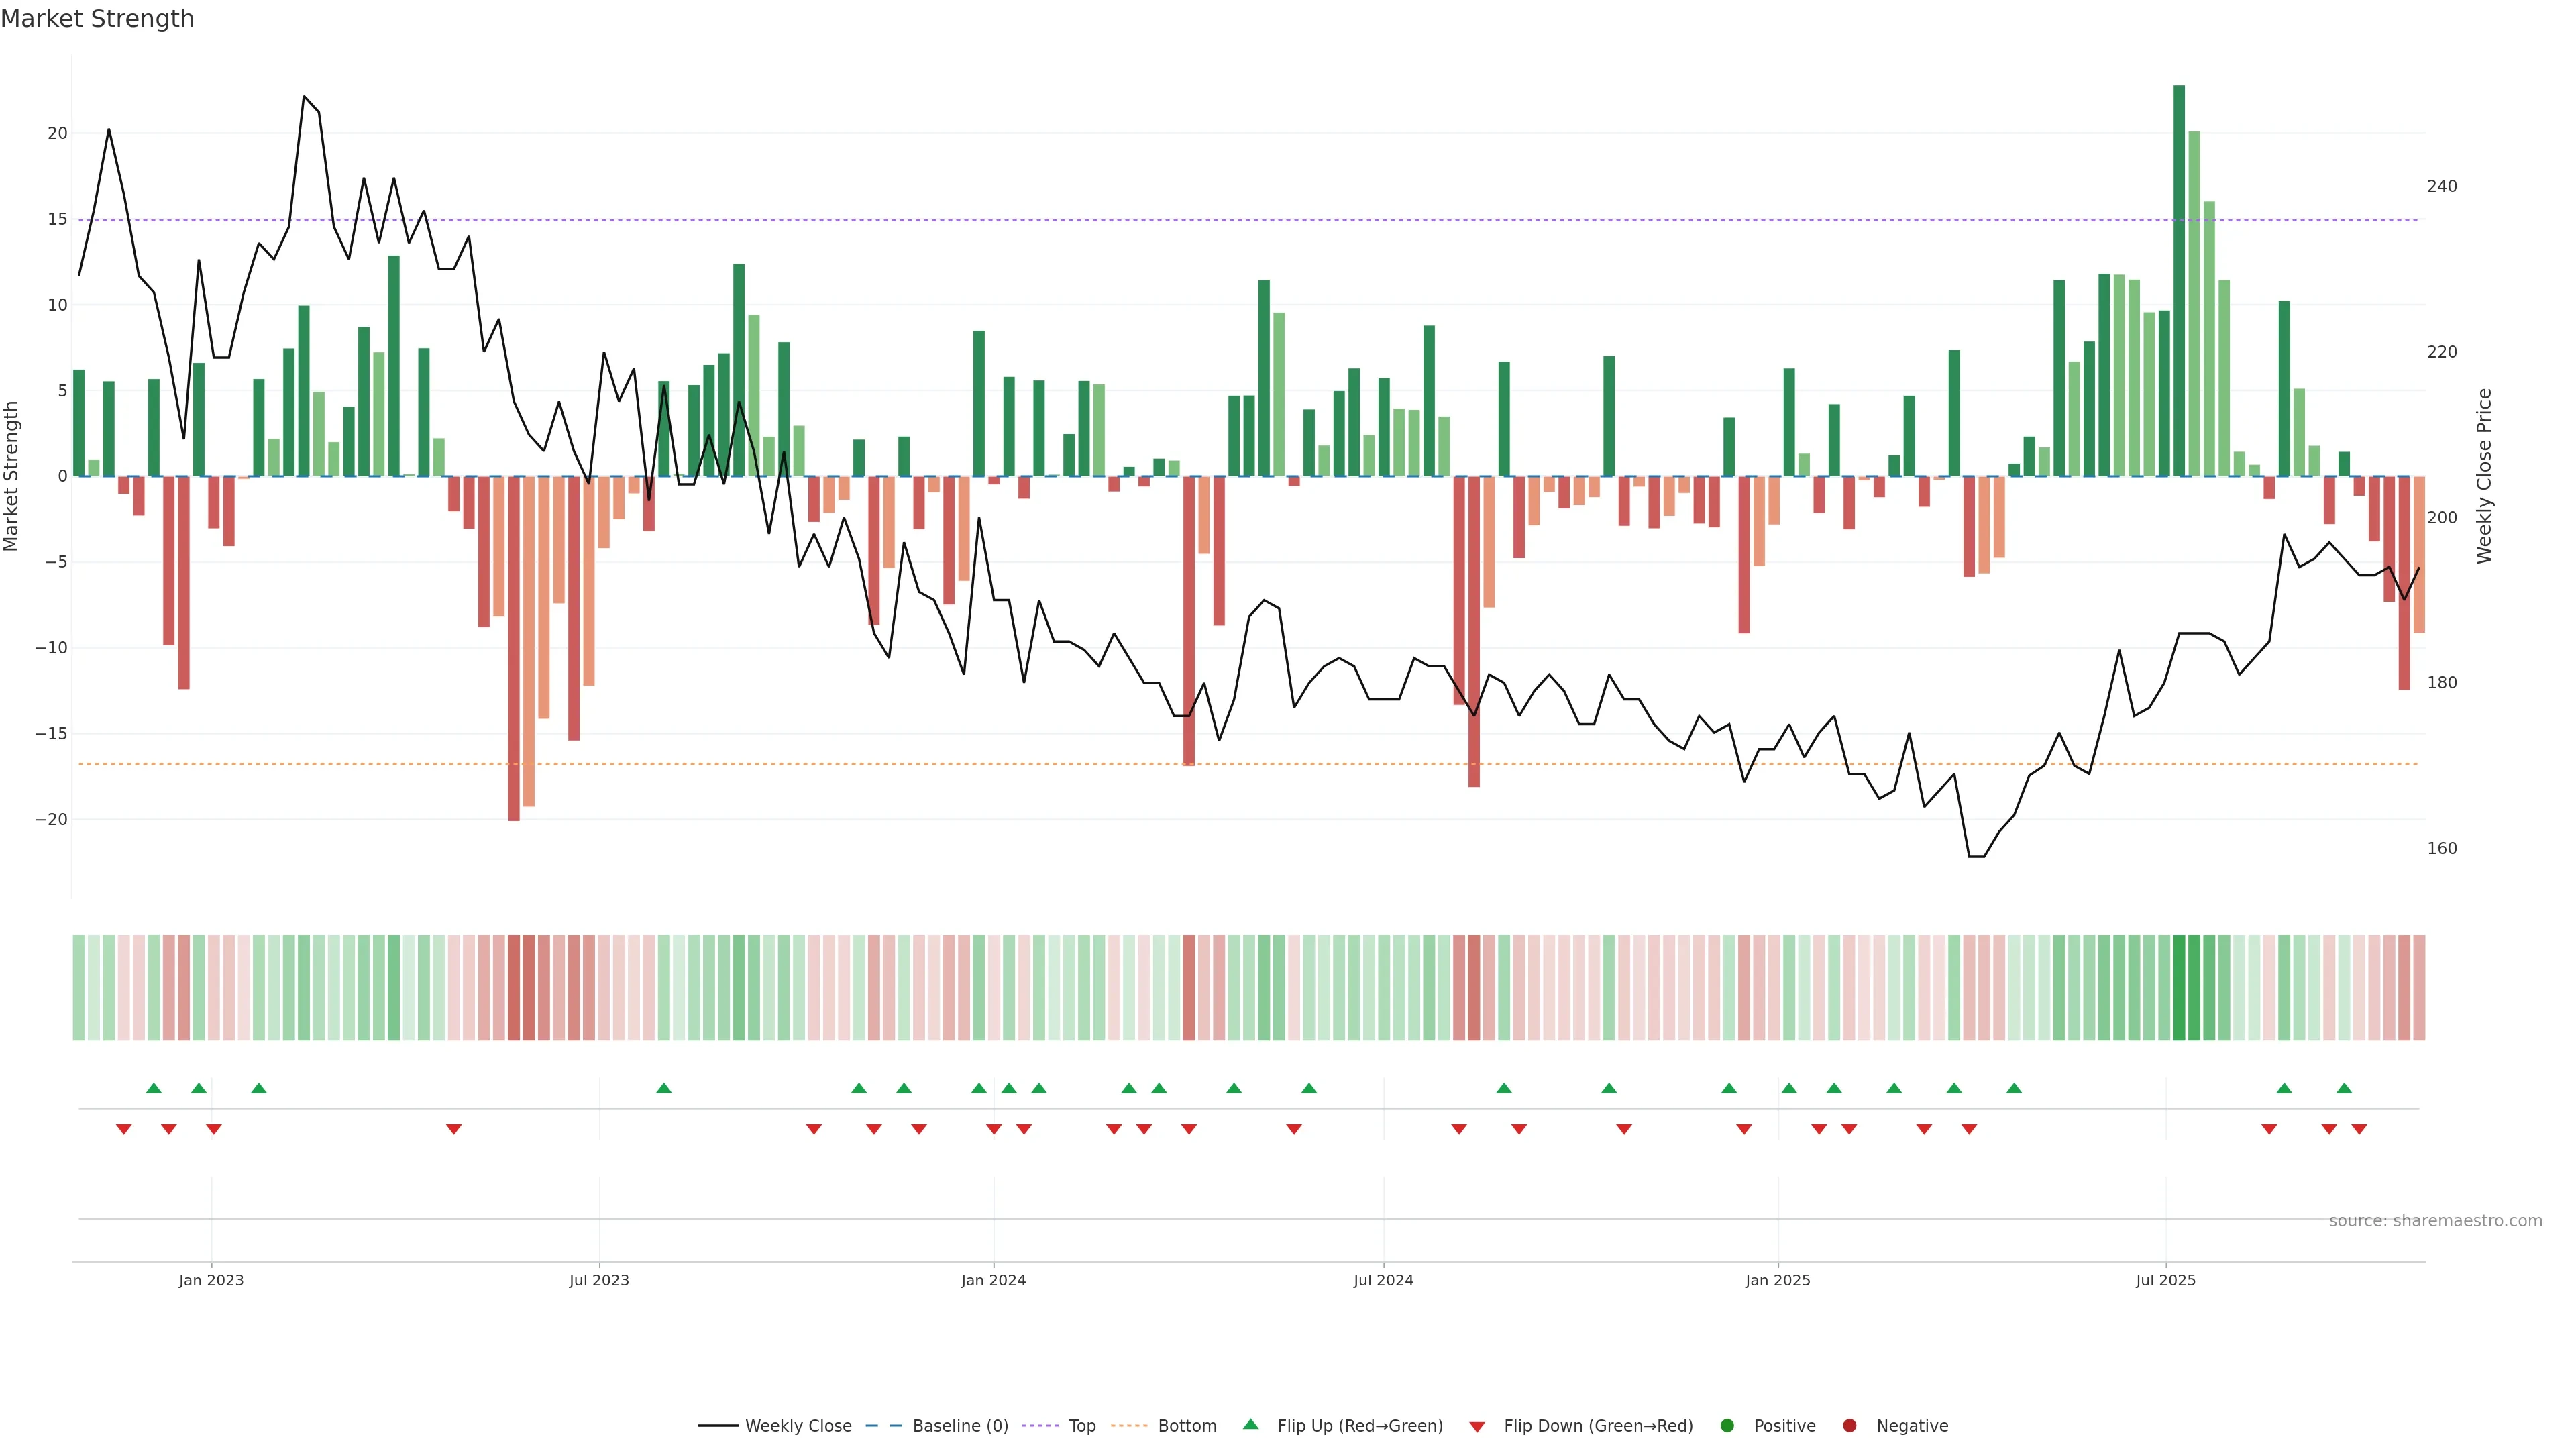
Task: Click the Jul 2025 x-axis label
Action: (x=2165, y=1280)
